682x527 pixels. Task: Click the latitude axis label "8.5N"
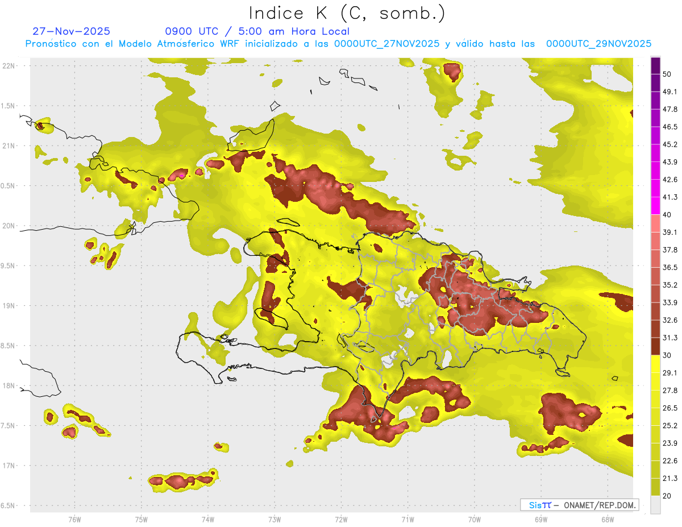(9, 346)
